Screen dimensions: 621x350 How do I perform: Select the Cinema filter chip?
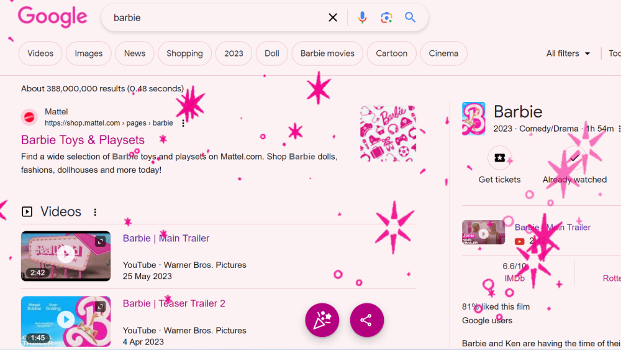pos(443,53)
